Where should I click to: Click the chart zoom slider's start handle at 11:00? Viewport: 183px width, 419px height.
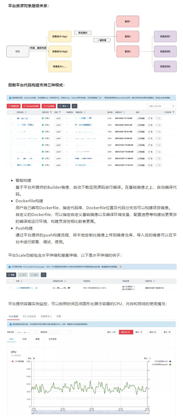coord(32,412)
